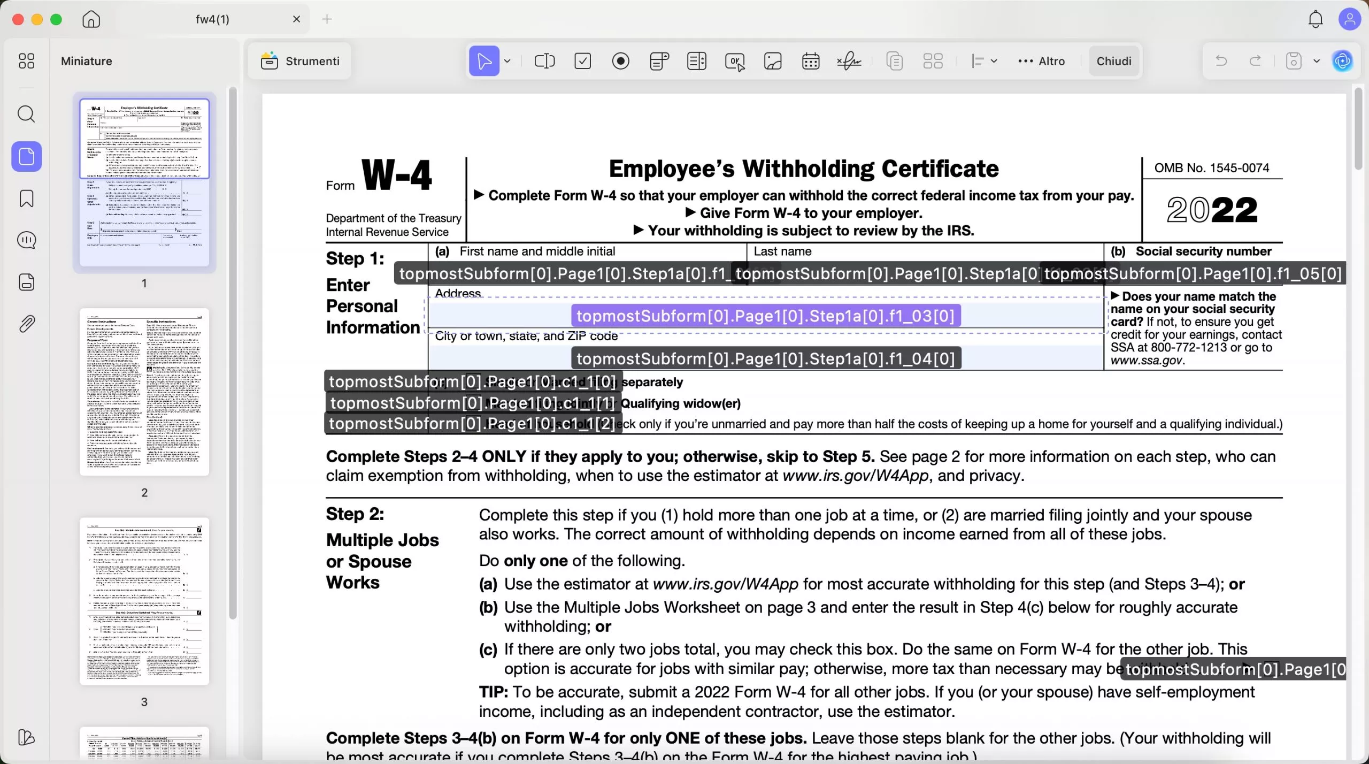This screenshot has height=764, width=1369.
Task: Select the First name field label
Action: [x=563, y=273]
